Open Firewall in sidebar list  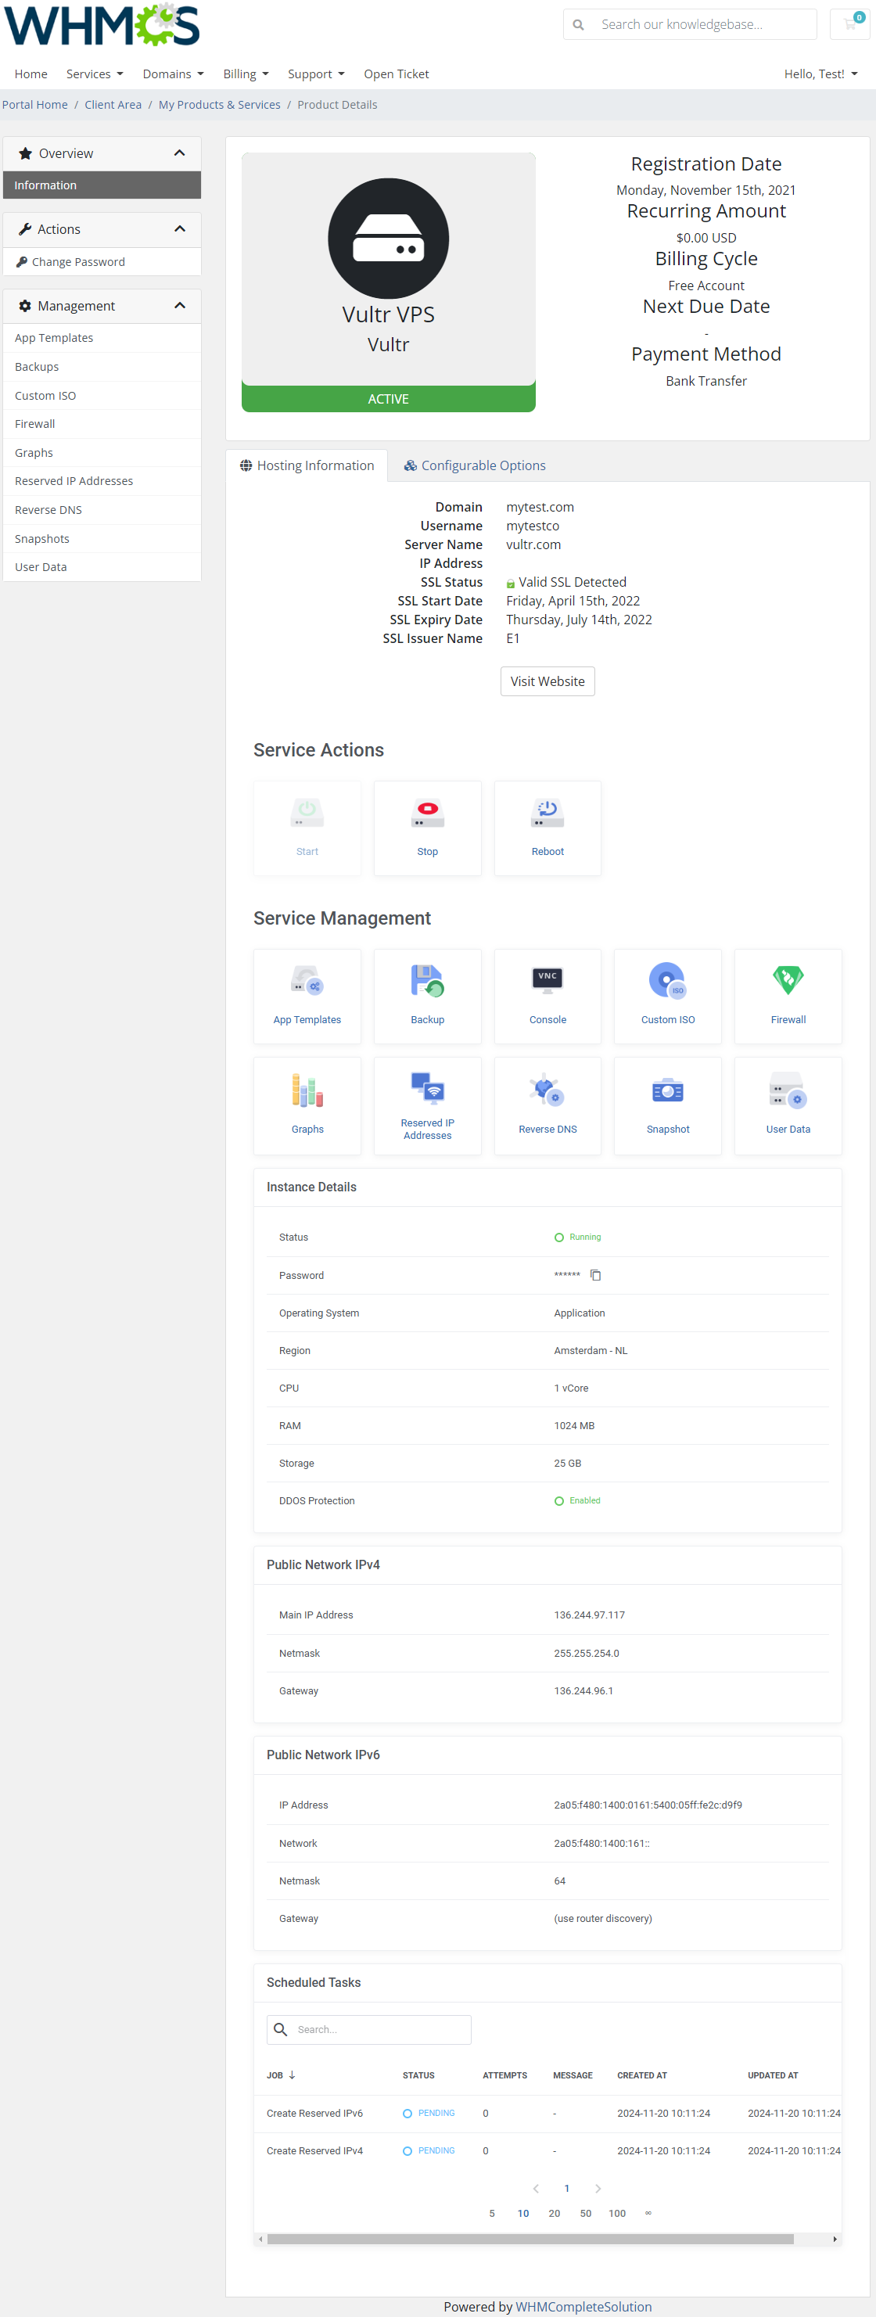102,424
